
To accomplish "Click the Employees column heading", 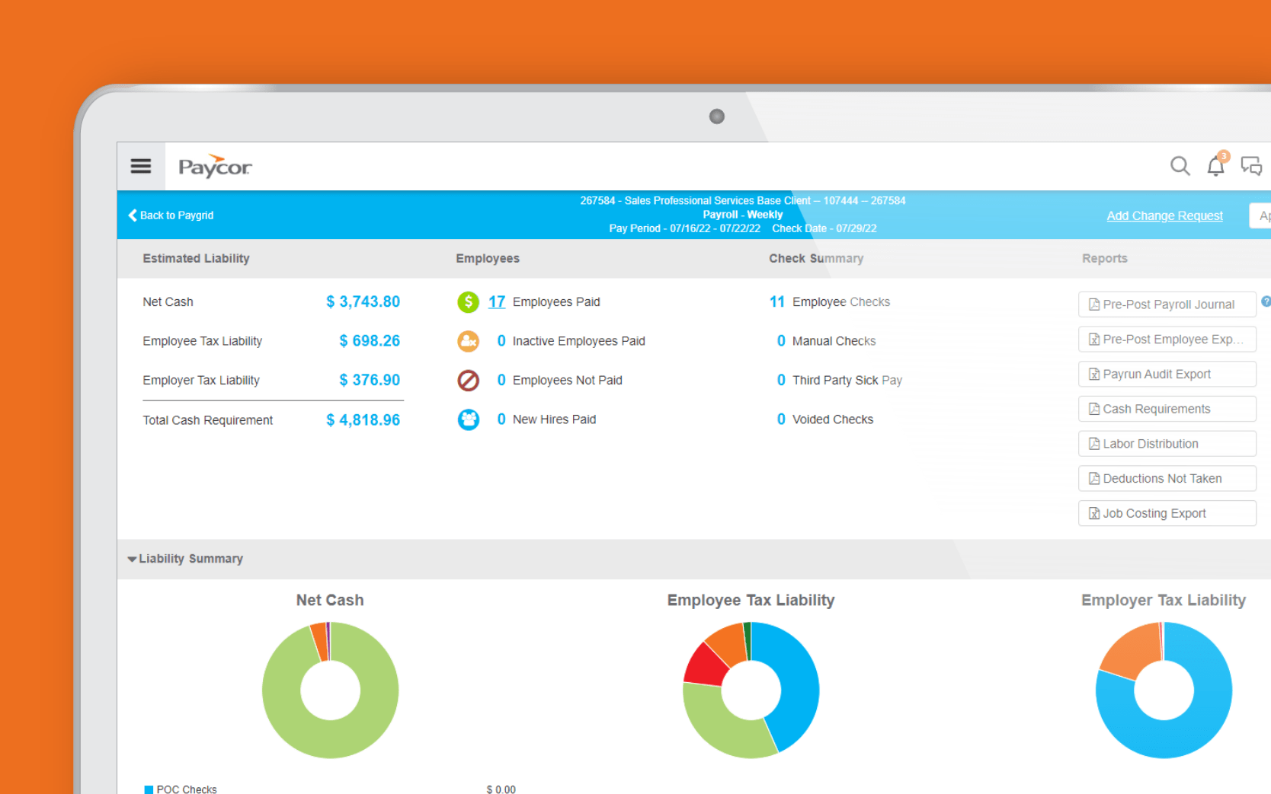I will 488,259.
